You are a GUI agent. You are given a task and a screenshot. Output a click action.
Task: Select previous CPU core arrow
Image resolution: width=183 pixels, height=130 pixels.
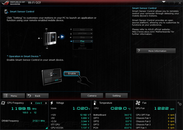31,103
